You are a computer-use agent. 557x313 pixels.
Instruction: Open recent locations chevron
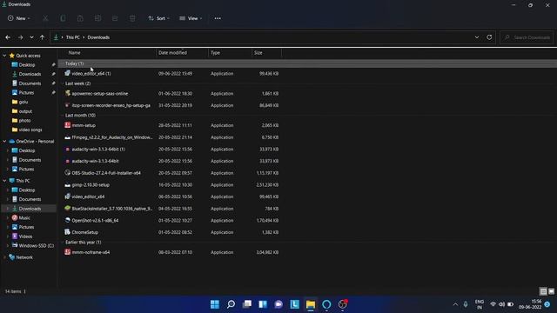tap(31, 37)
